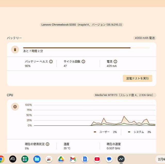Run the discharge test (放電テストを実行)
This screenshot has height=164, width=165.
tap(137, 79)
